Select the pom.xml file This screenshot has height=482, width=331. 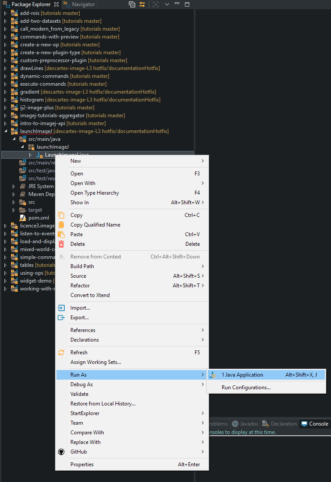(x=38, y=218)
